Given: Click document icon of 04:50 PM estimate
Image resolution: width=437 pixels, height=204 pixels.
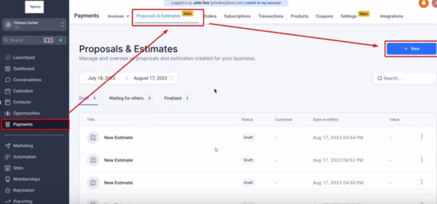Looking at the screenshot, I should [93, 183].
